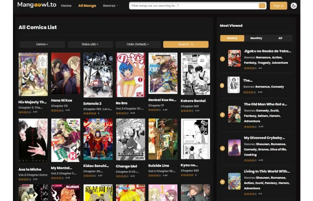Open Chapter 17 of Genkai Koe No...

(x=156, y=105)
